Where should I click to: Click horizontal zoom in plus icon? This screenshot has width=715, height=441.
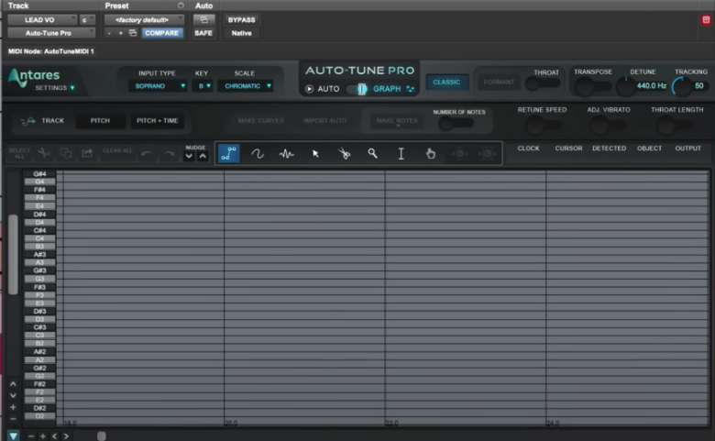43,436
